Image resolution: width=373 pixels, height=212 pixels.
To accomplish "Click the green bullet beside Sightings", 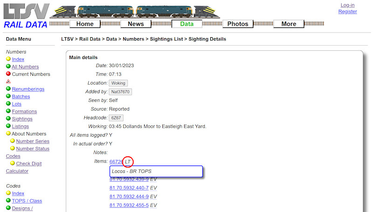I will pyautogui.click(x=8, y=119).
